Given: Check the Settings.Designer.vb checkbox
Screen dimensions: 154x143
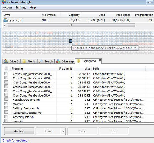Looking at the screenshot, I should [6, 108].
